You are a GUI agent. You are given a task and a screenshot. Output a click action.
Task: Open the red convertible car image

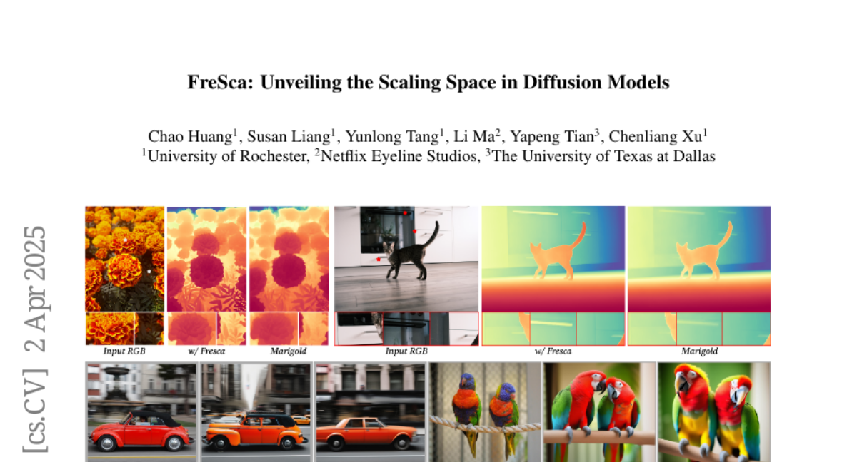click(141, 411)
